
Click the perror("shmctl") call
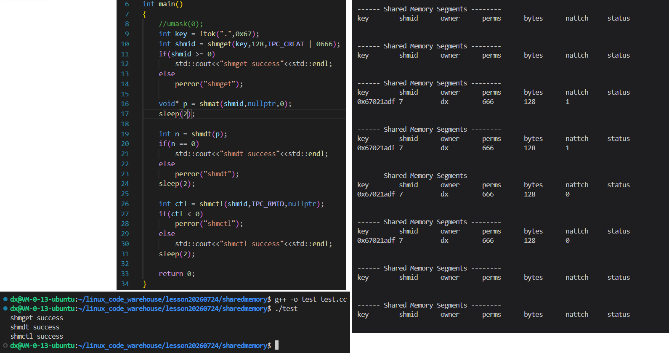[209, 224]
